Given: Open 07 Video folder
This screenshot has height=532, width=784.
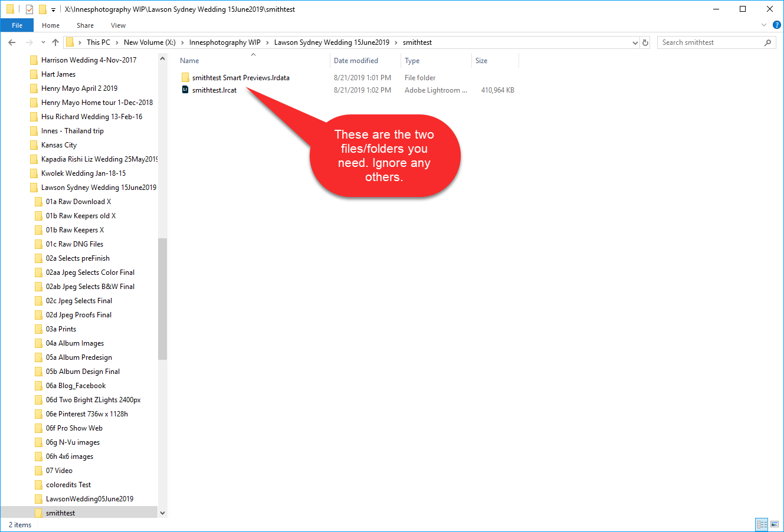Looking at the screenshot, I should point(59,471).
